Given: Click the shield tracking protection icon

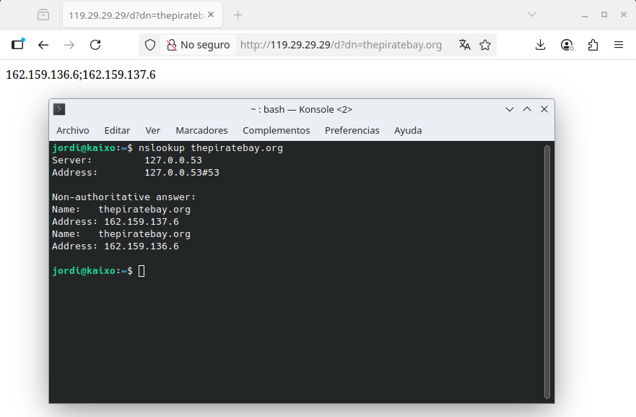Looking at the screenshot, I should [150, 45].
